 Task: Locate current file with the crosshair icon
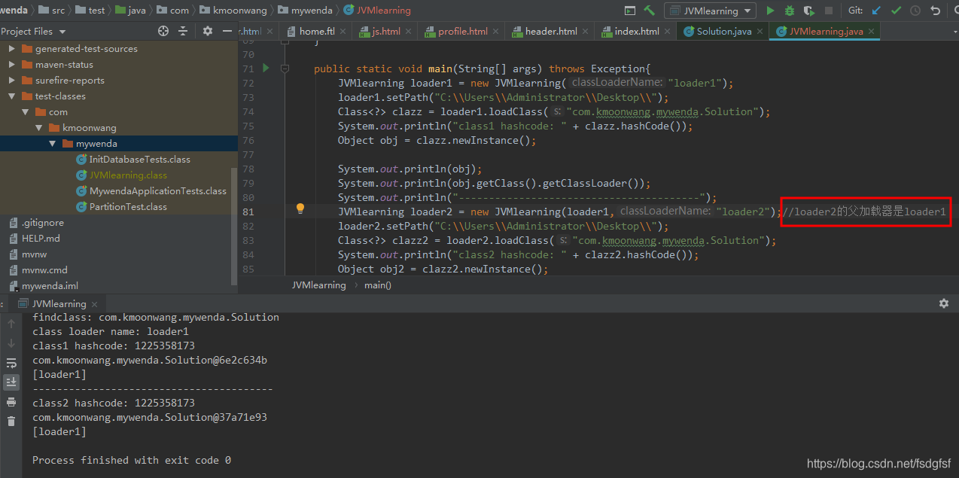pyautogui.click(x=163, y=31)
